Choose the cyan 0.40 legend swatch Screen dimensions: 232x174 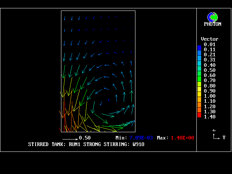199,64
